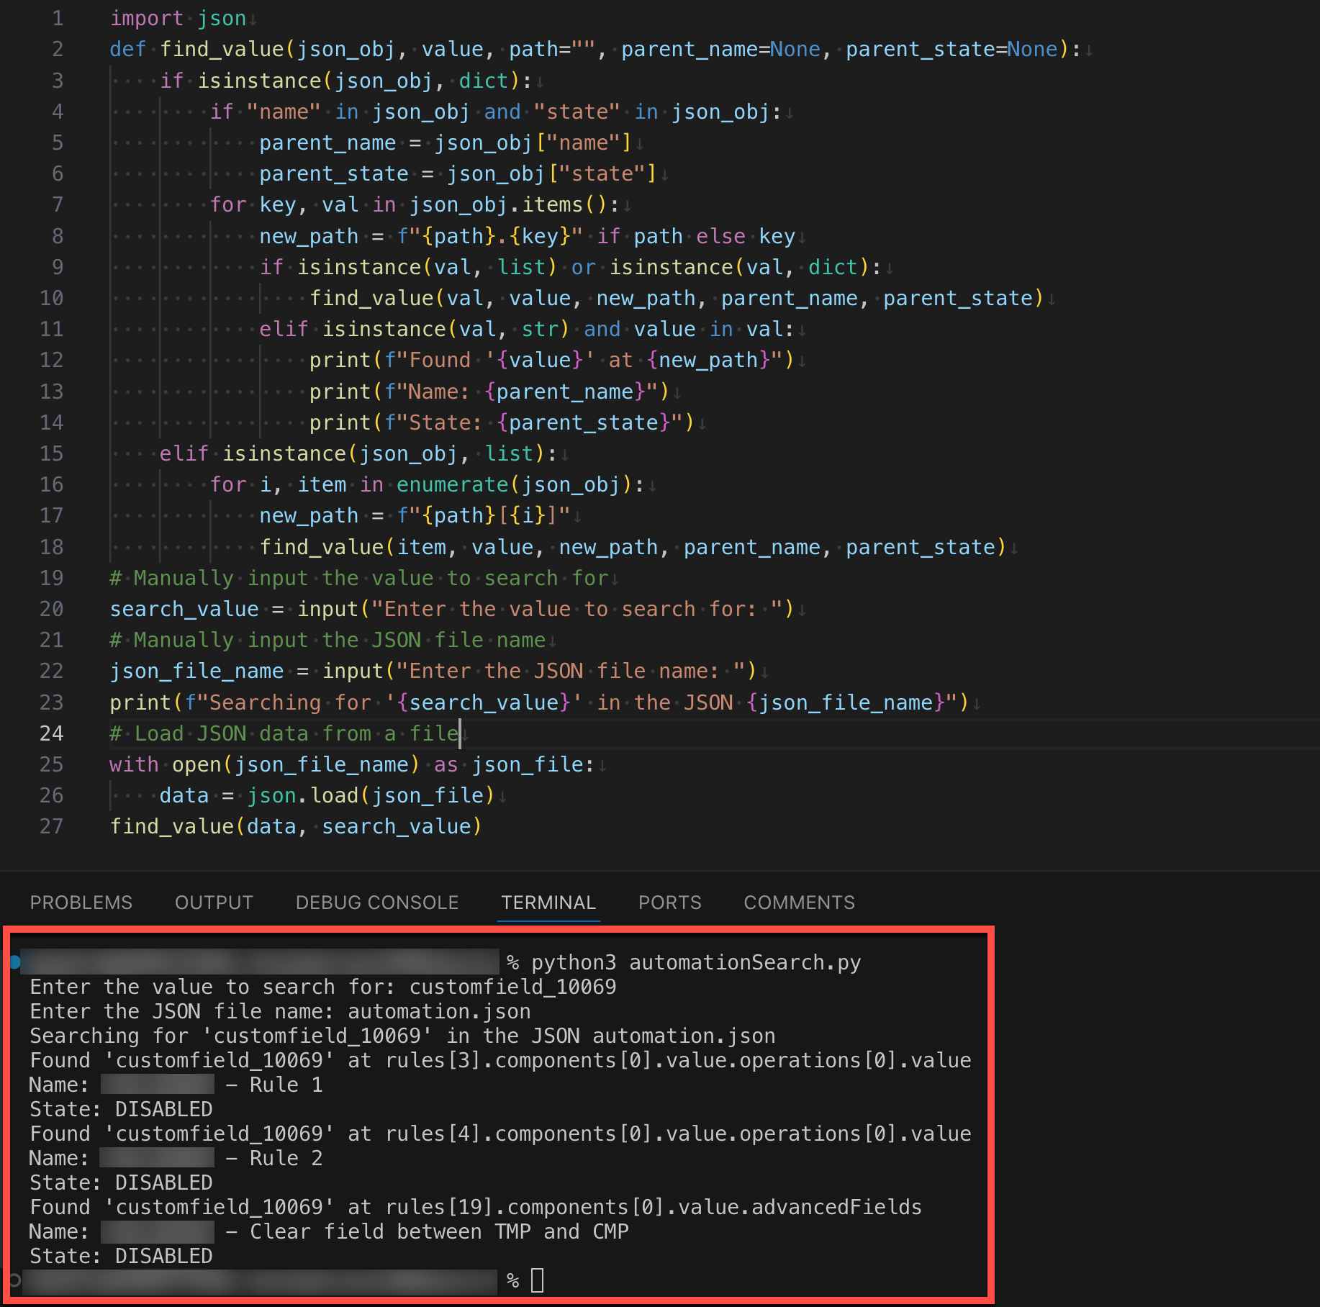Click terminal output mentioning rules[3]
The width and height of the screenshot is (1320, 1307).
(500, 1060)
